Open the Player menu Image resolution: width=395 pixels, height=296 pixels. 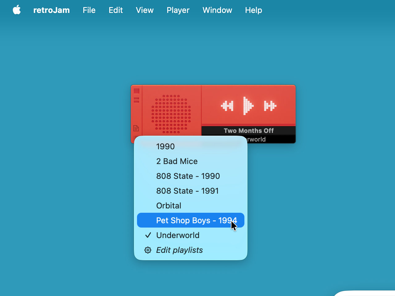pos(178,10)
